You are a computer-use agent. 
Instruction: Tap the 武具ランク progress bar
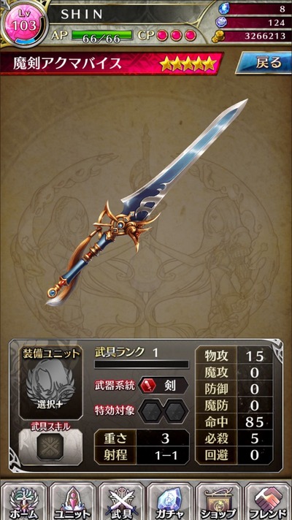click(x=142, y=364)
